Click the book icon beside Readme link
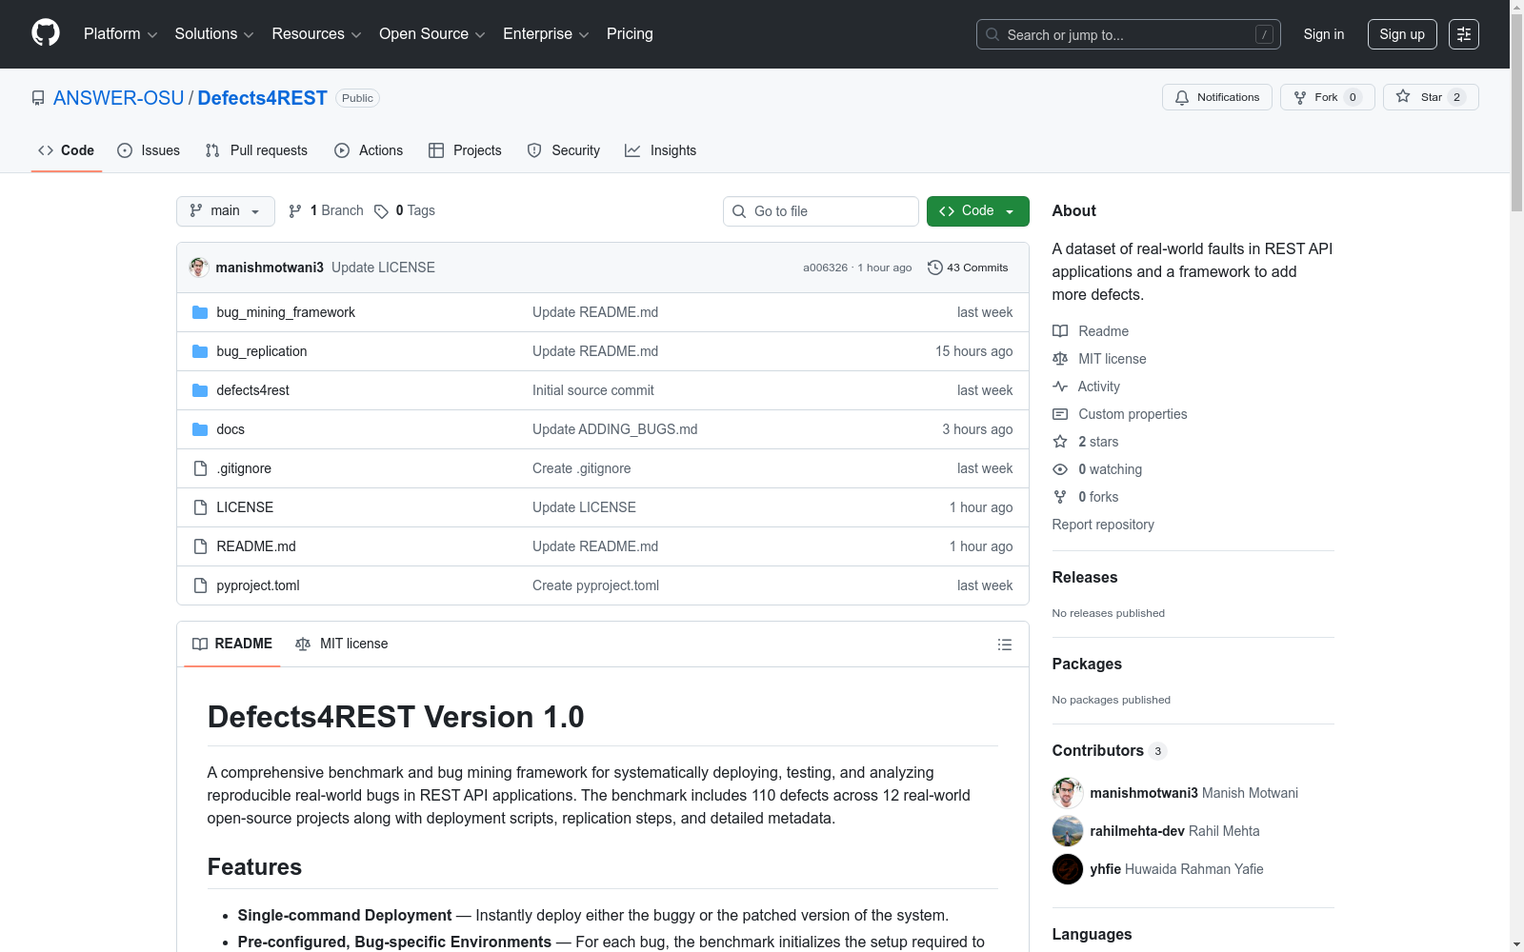The width and height of the screenshot is (1524, 952). (1060, 331)
